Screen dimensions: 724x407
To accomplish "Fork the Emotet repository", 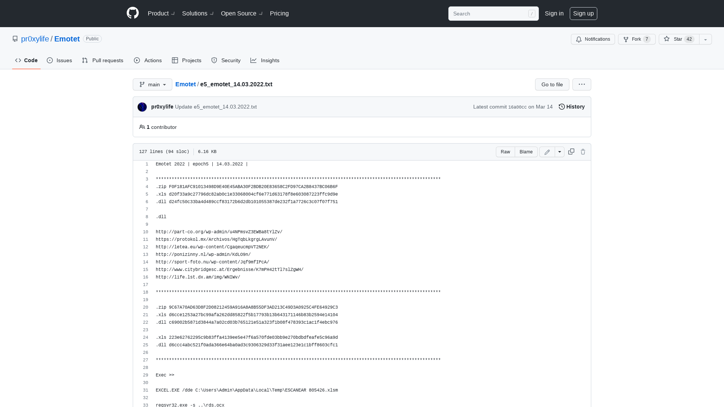I will tap(637, 39).
